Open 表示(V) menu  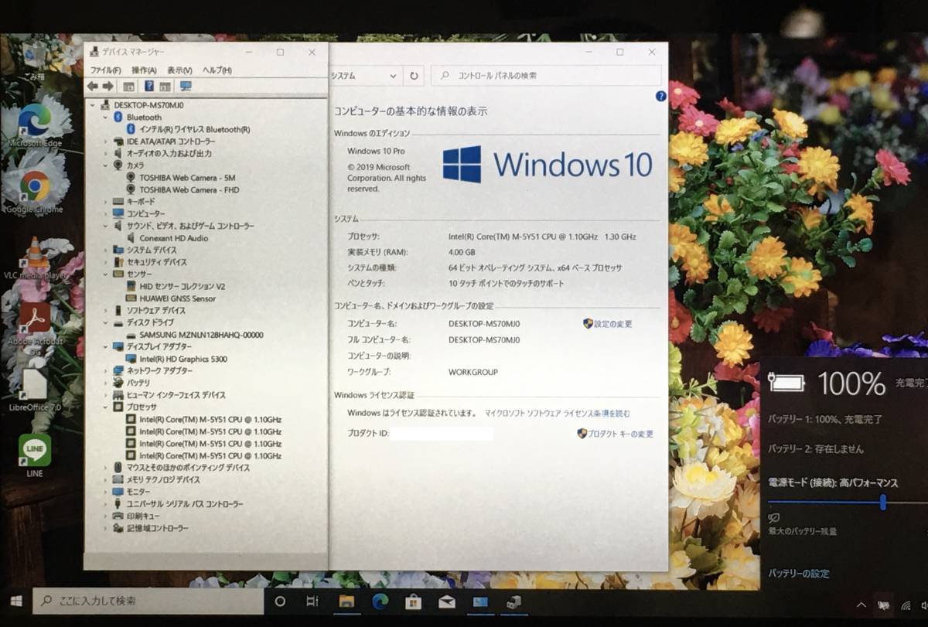(179, 70)
